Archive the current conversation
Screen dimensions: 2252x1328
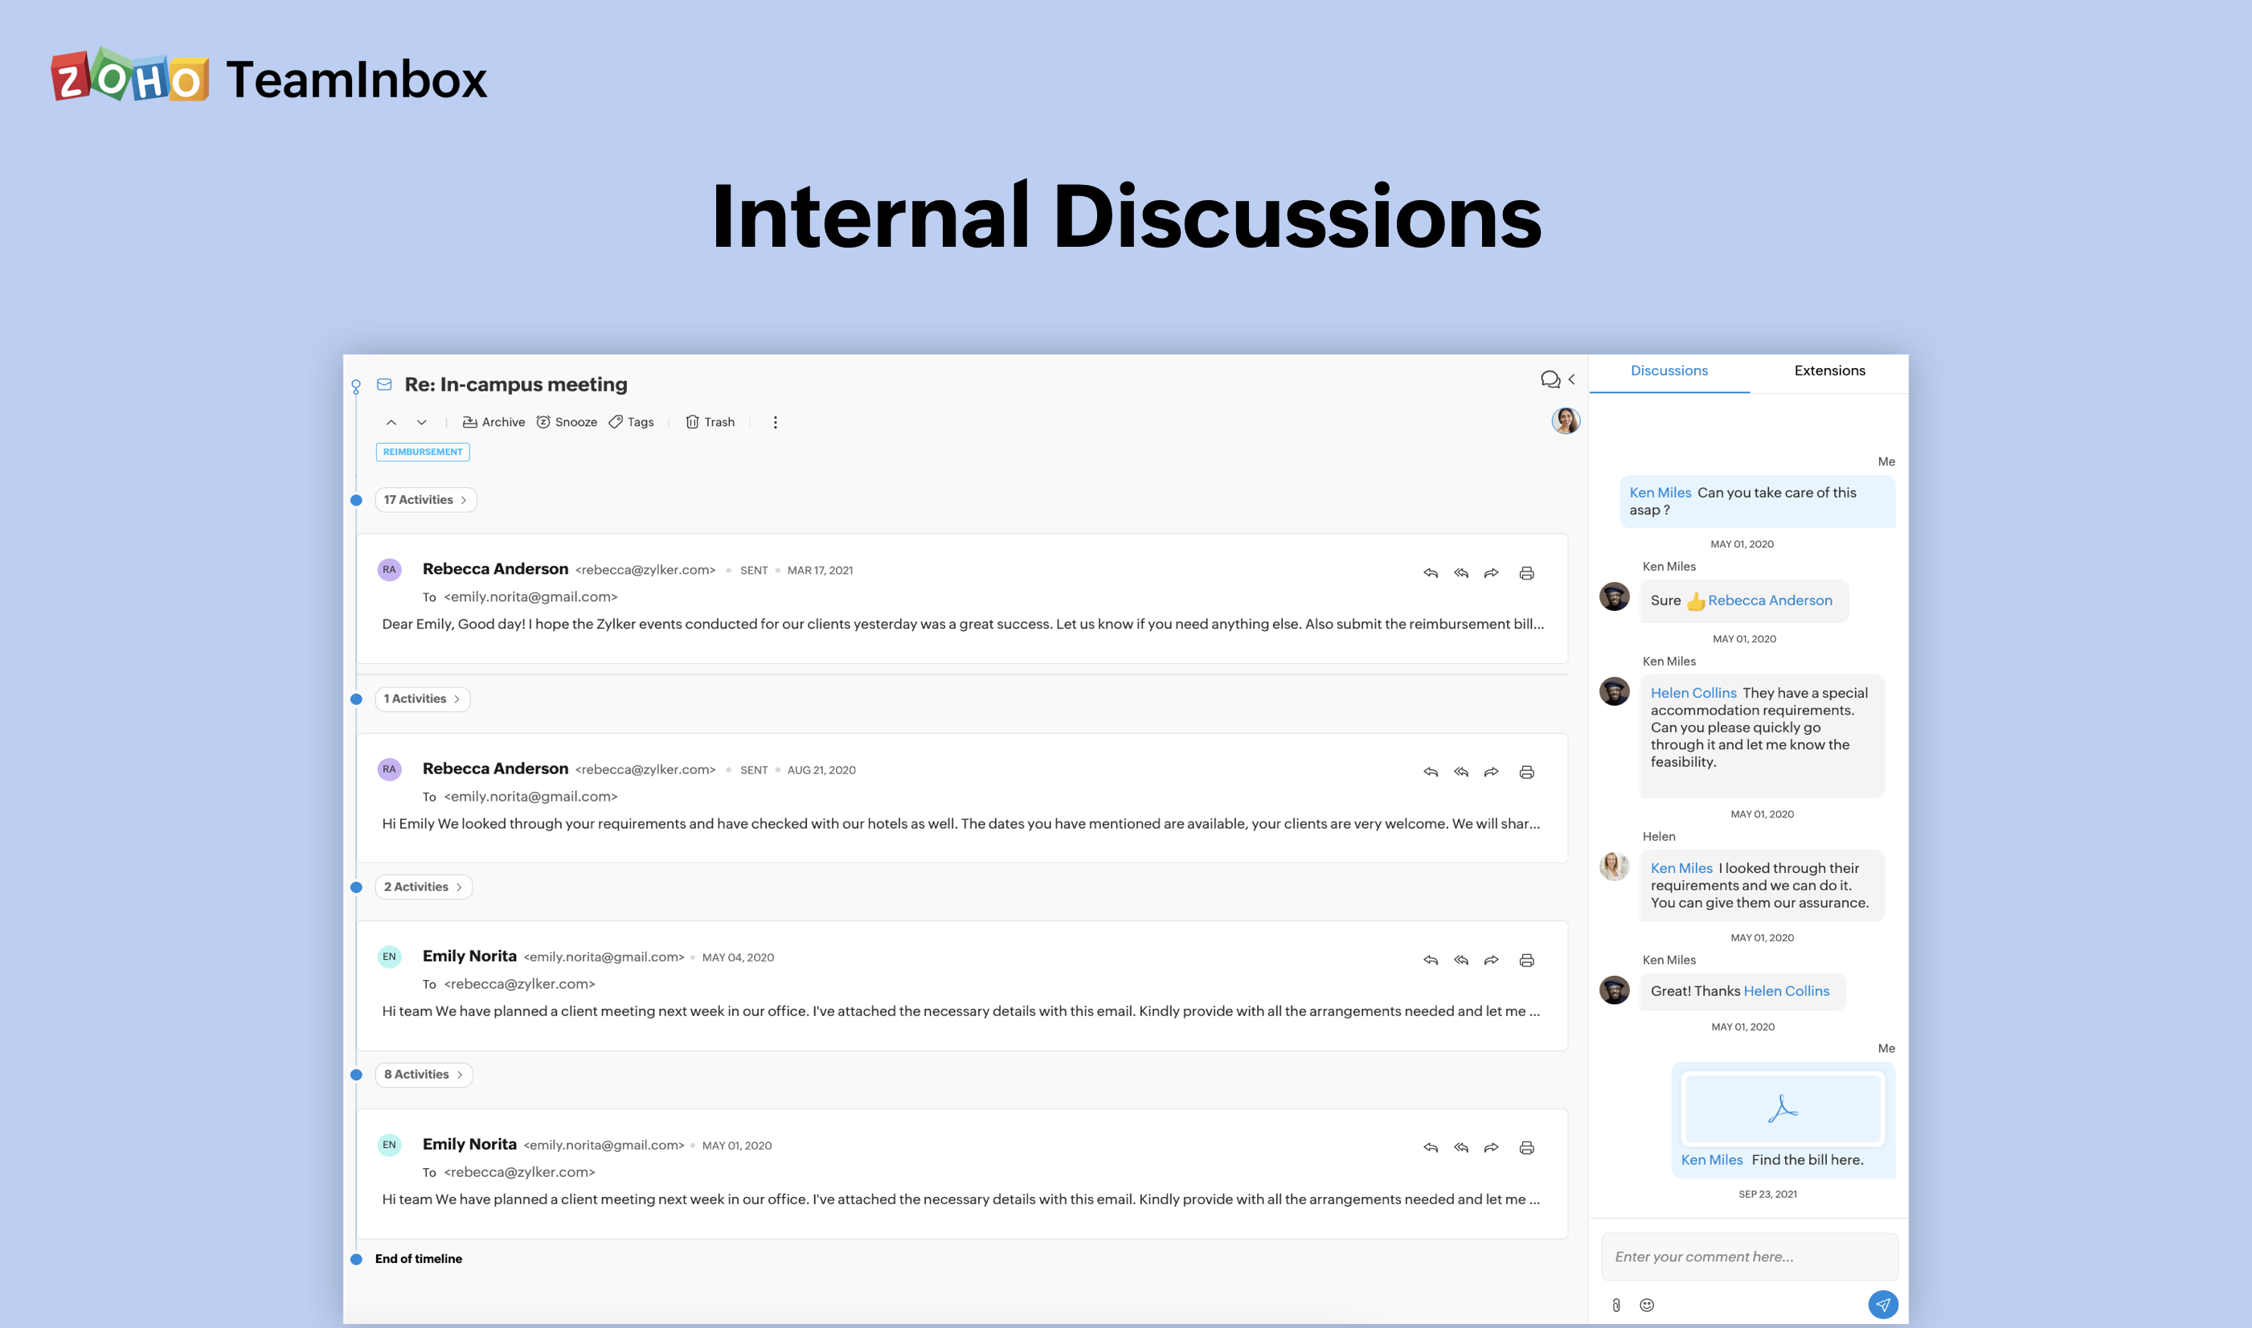pyautogui.click(x=494, y=421)
